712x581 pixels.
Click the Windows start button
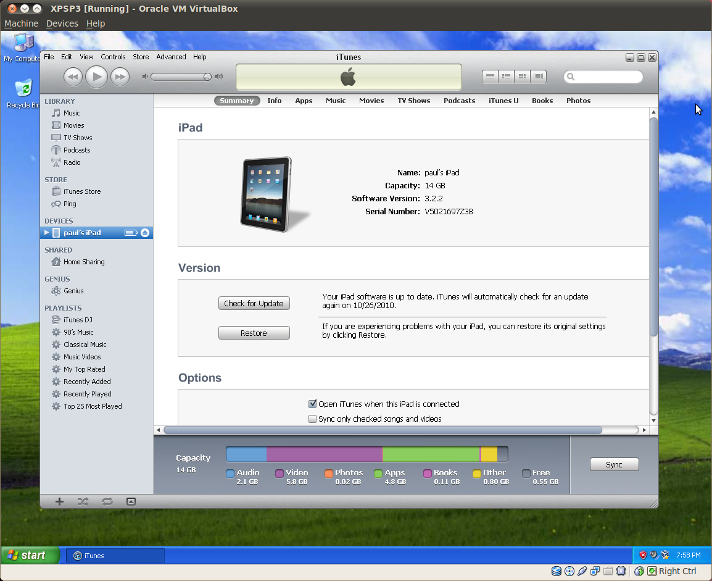(x=30, y=555)
